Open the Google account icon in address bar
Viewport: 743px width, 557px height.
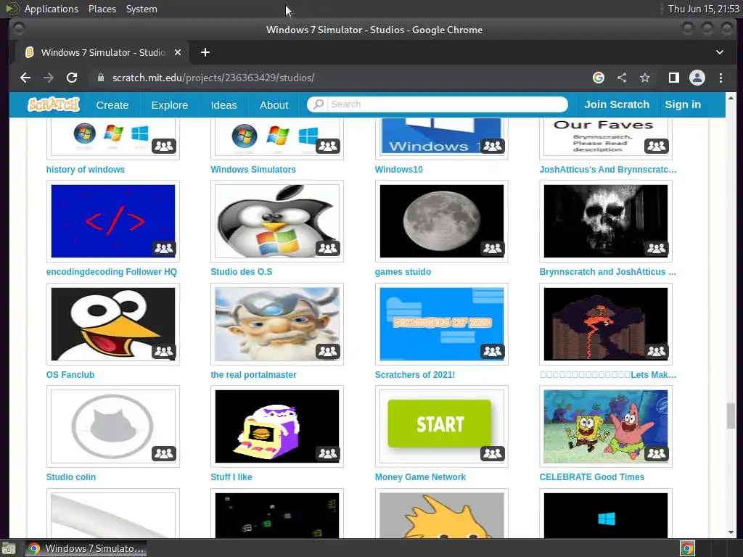[x=599, y=78]
